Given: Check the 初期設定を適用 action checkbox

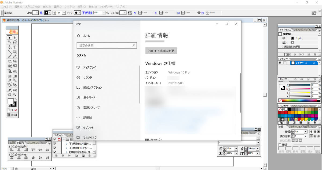Looking at the screenshot, I should click(54, 152).
